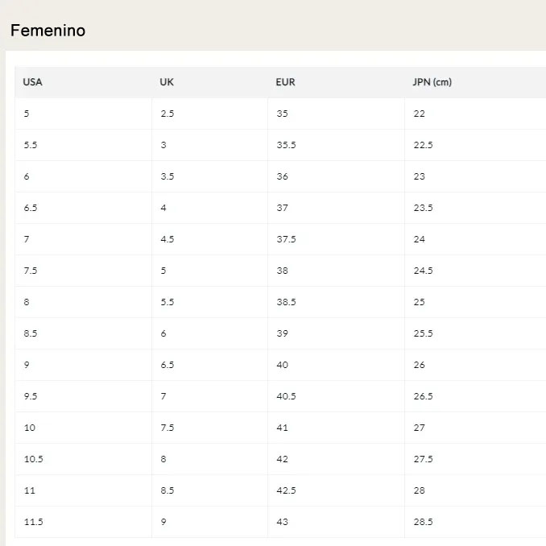This screenshot has width=546, height=546.
Task: Select the UK column header
Action: (x=209, y=82)
